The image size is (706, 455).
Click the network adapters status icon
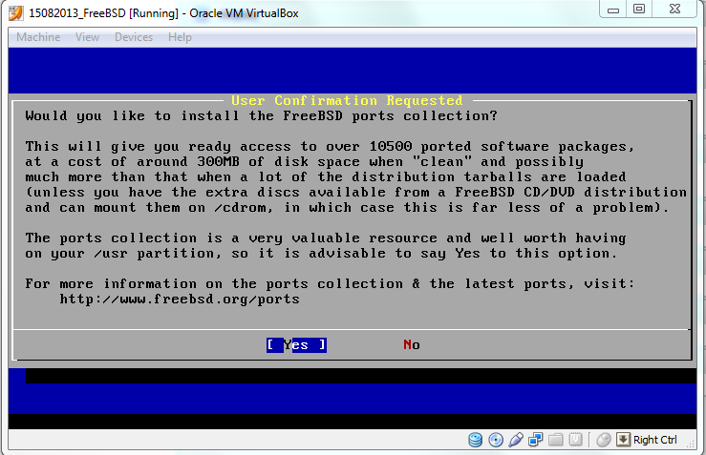click(535, 440)
